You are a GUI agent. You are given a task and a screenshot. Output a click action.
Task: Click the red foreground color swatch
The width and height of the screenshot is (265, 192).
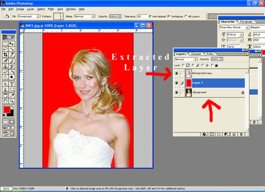[6, 110]
